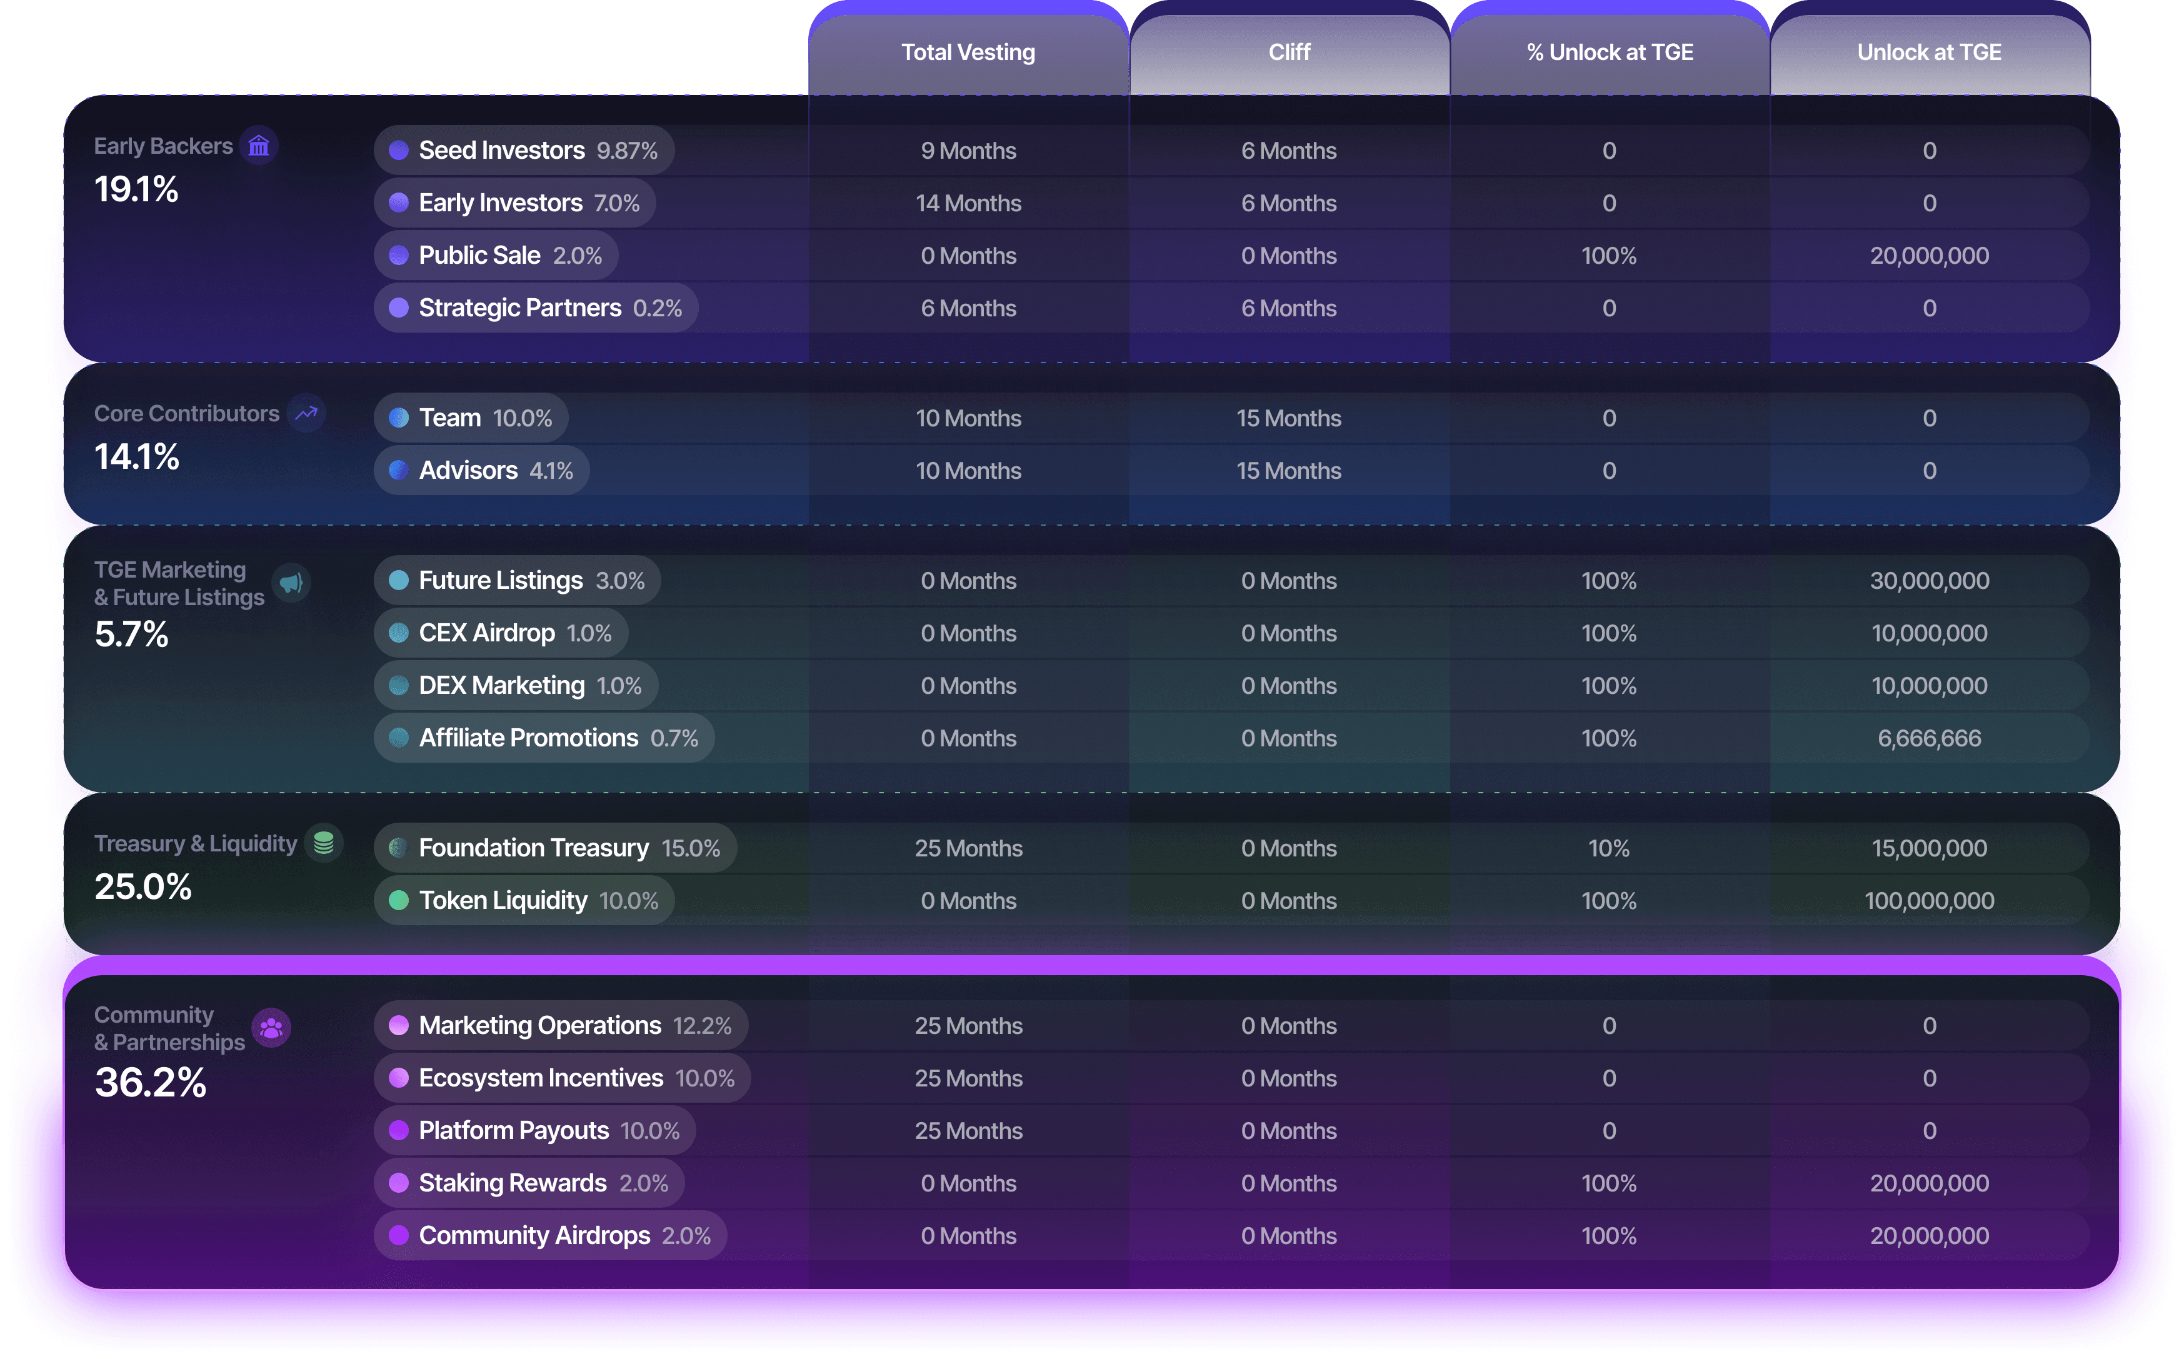Select the Cliff column header

tap(1289, 52)
